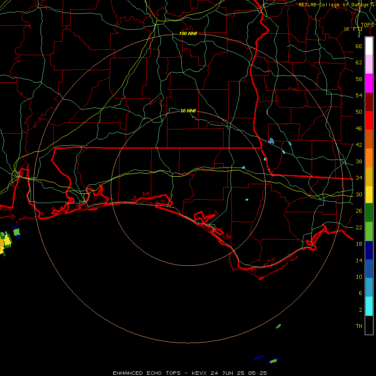376x376 pixels.
Task: Click the bright red legend swatch
Action: 369,120
